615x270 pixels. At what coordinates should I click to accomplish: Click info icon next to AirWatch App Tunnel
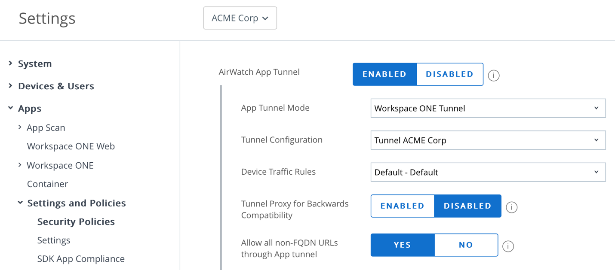click(493, 76)
